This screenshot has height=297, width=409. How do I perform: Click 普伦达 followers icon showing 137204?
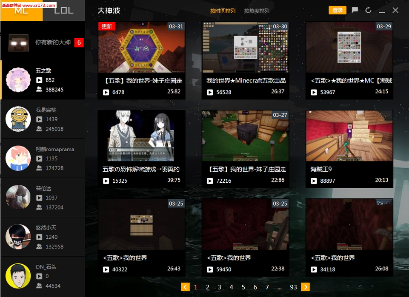click(39, 207)
